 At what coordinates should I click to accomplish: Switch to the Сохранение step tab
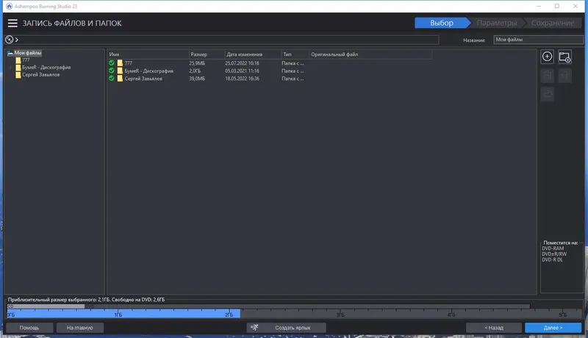tap(553, 23)
